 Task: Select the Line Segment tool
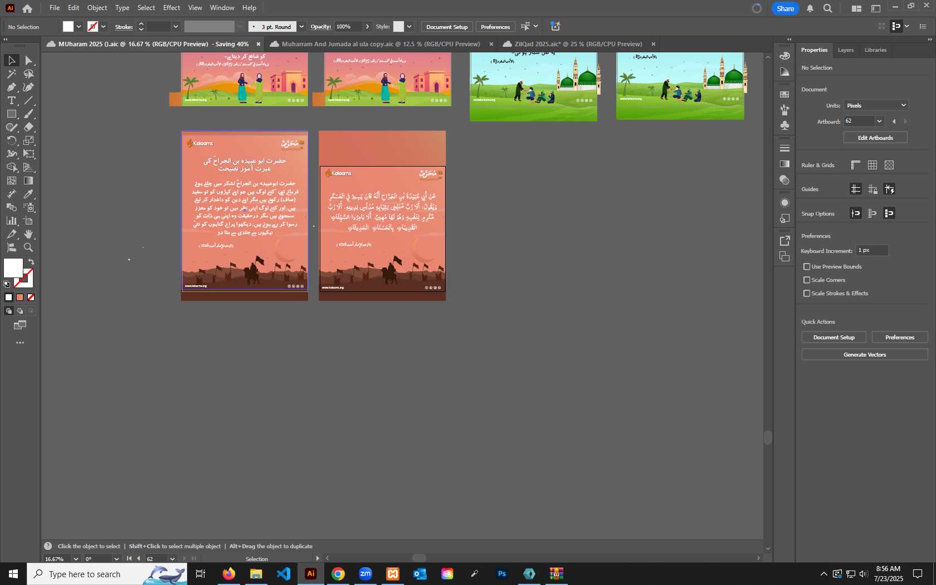29,100
